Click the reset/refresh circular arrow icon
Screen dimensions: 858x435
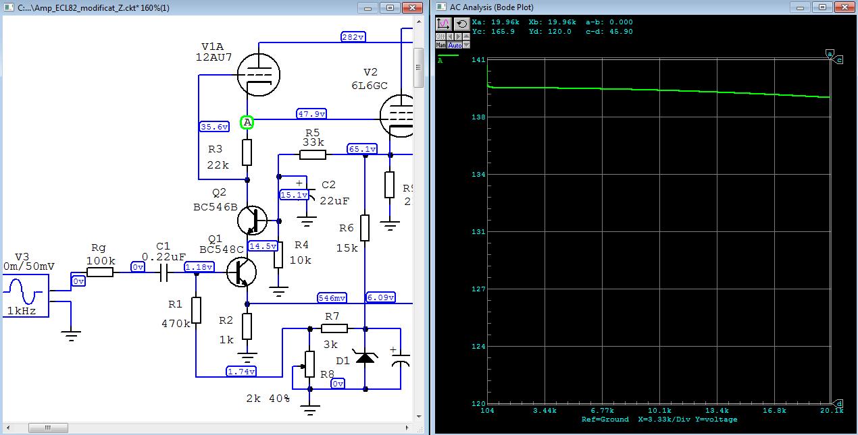(x=462, y=24)
